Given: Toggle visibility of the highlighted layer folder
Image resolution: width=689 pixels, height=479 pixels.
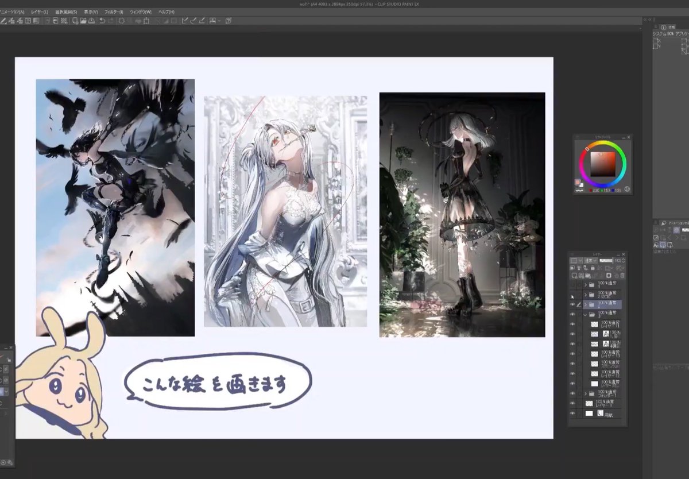Looking at the screenshot, I should click(x=572, y=305).
